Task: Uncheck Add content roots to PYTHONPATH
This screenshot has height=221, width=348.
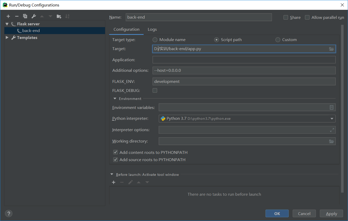Action: point(116,152)
